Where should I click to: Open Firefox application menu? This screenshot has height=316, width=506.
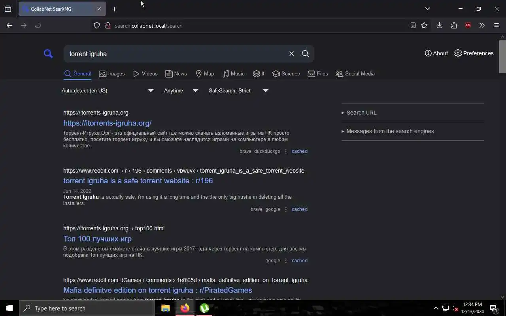(x=497, y=25)
